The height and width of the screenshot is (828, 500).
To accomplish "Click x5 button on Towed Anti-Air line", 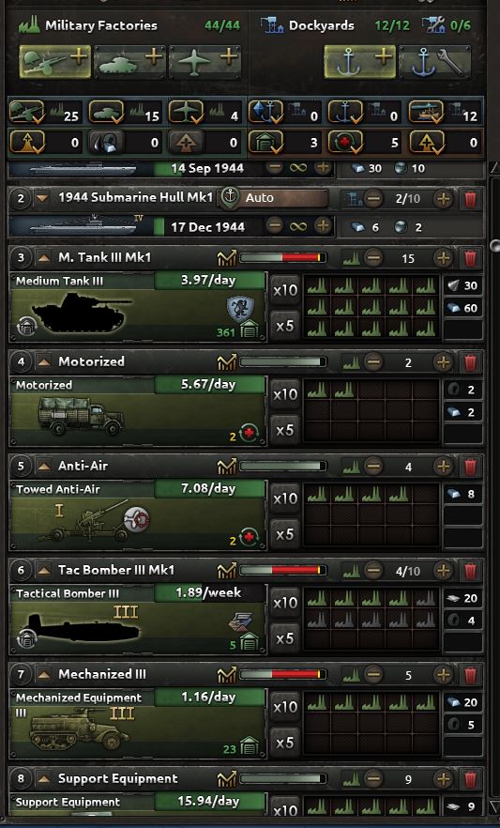I will pos(285,534).
